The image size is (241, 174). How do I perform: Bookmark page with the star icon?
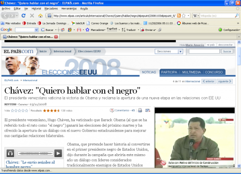tap(184, 15)
